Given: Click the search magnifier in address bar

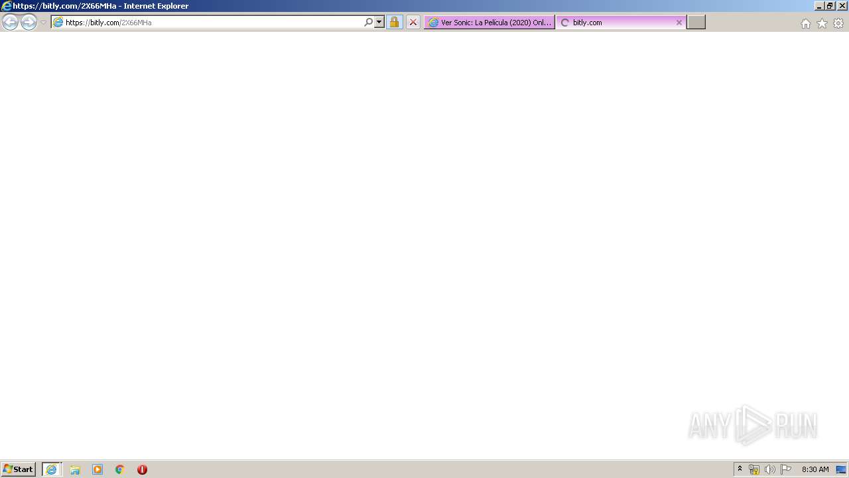Looking at the screenshot, I should (x=369, y=22).
